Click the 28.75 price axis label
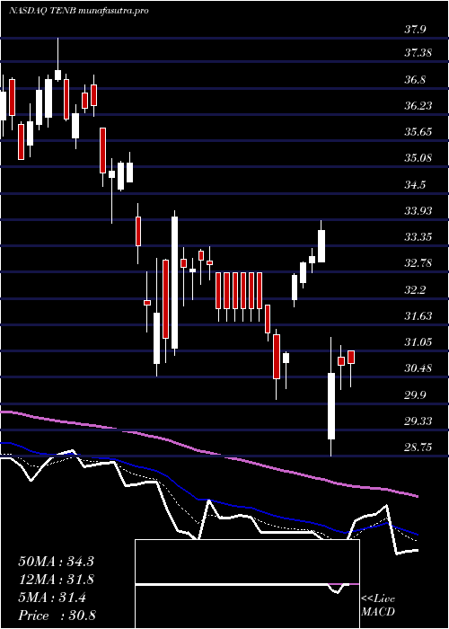449x629 pixels. pos(418,447)
